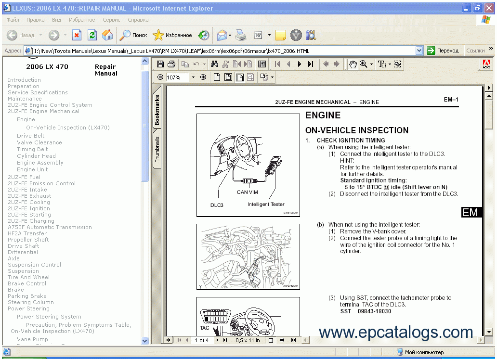Toggle continuous page layout in status bar
The image size is (497, 359).
pyautogui.click(x=282, y=340)
